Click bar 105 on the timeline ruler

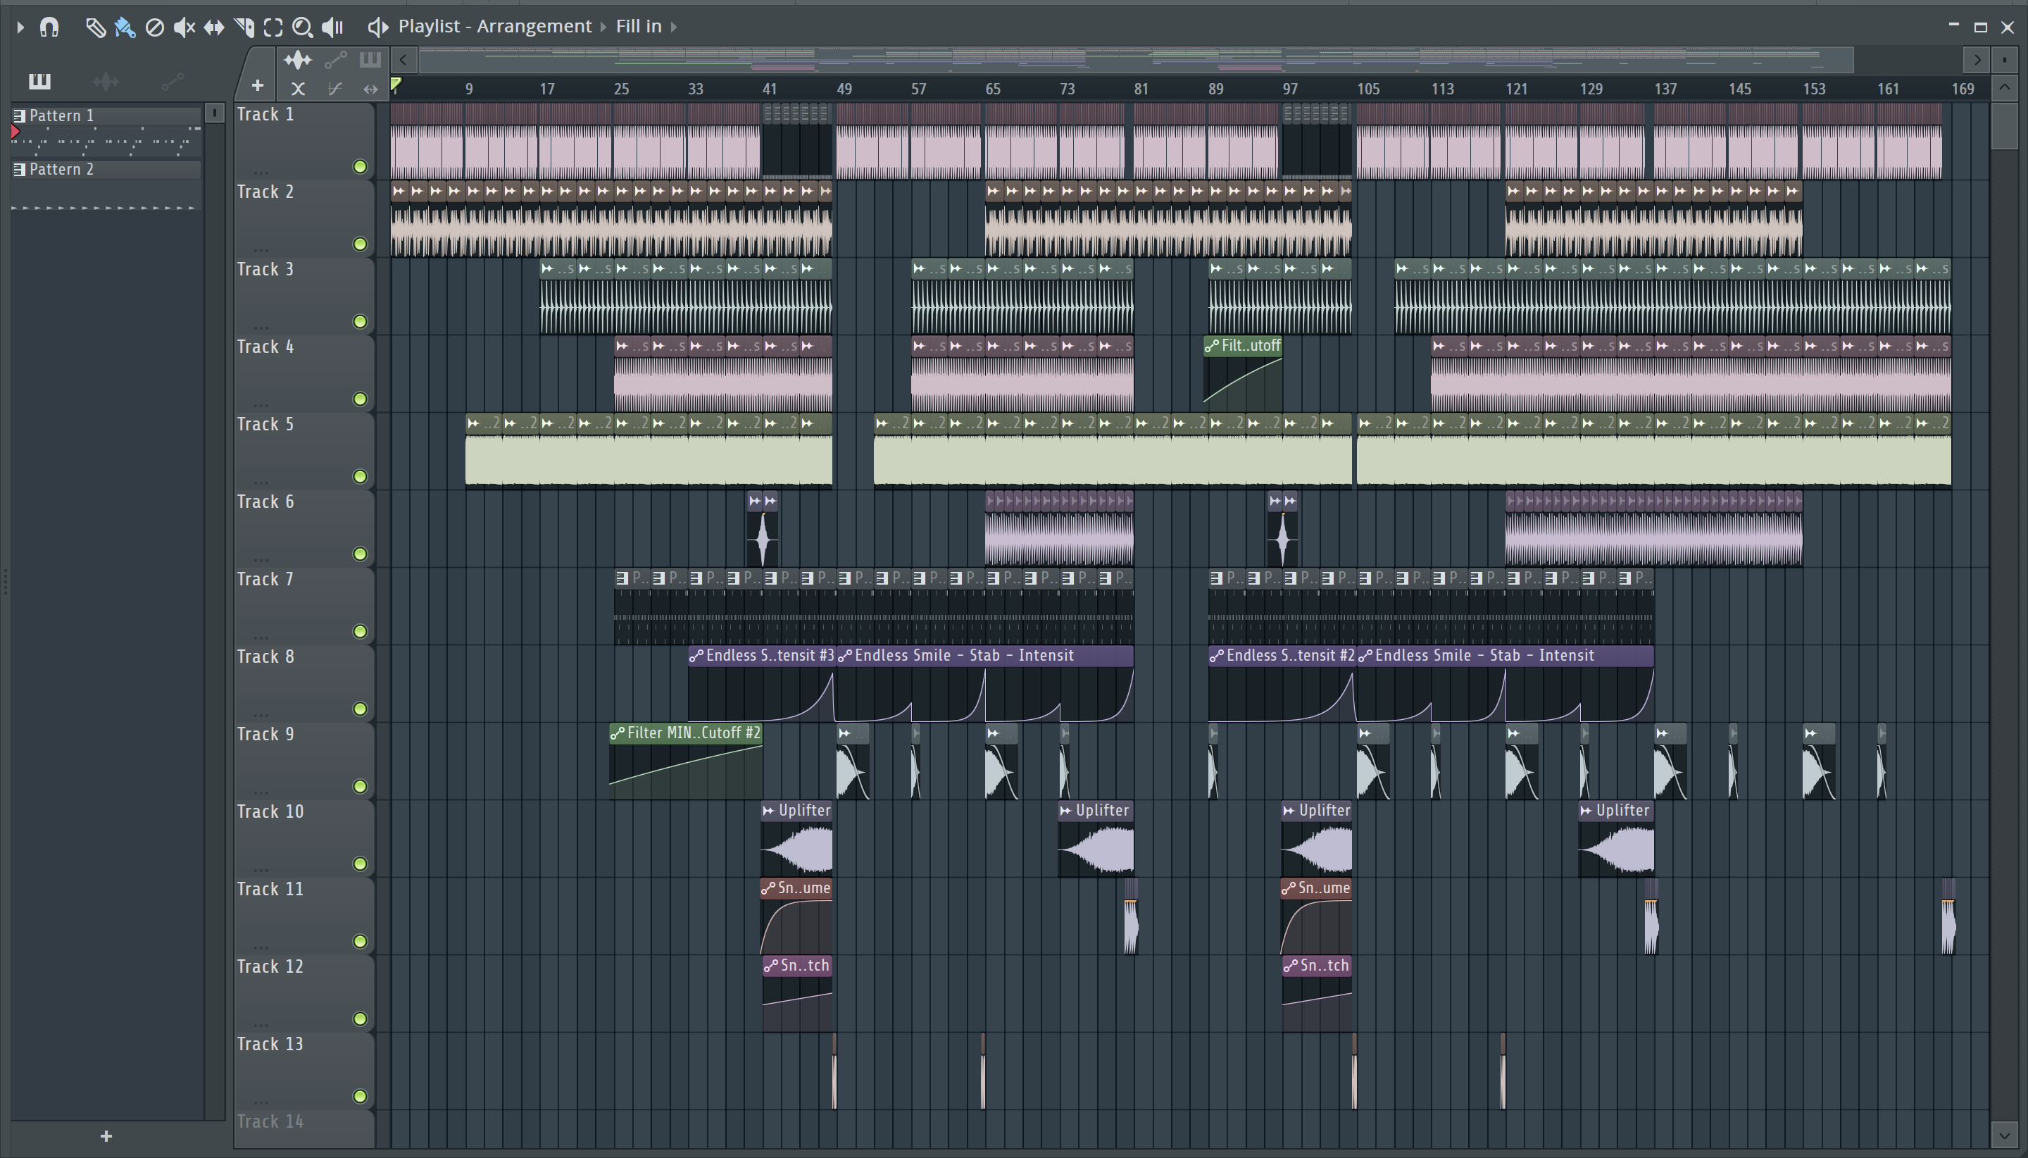[x=1368, y=89]
